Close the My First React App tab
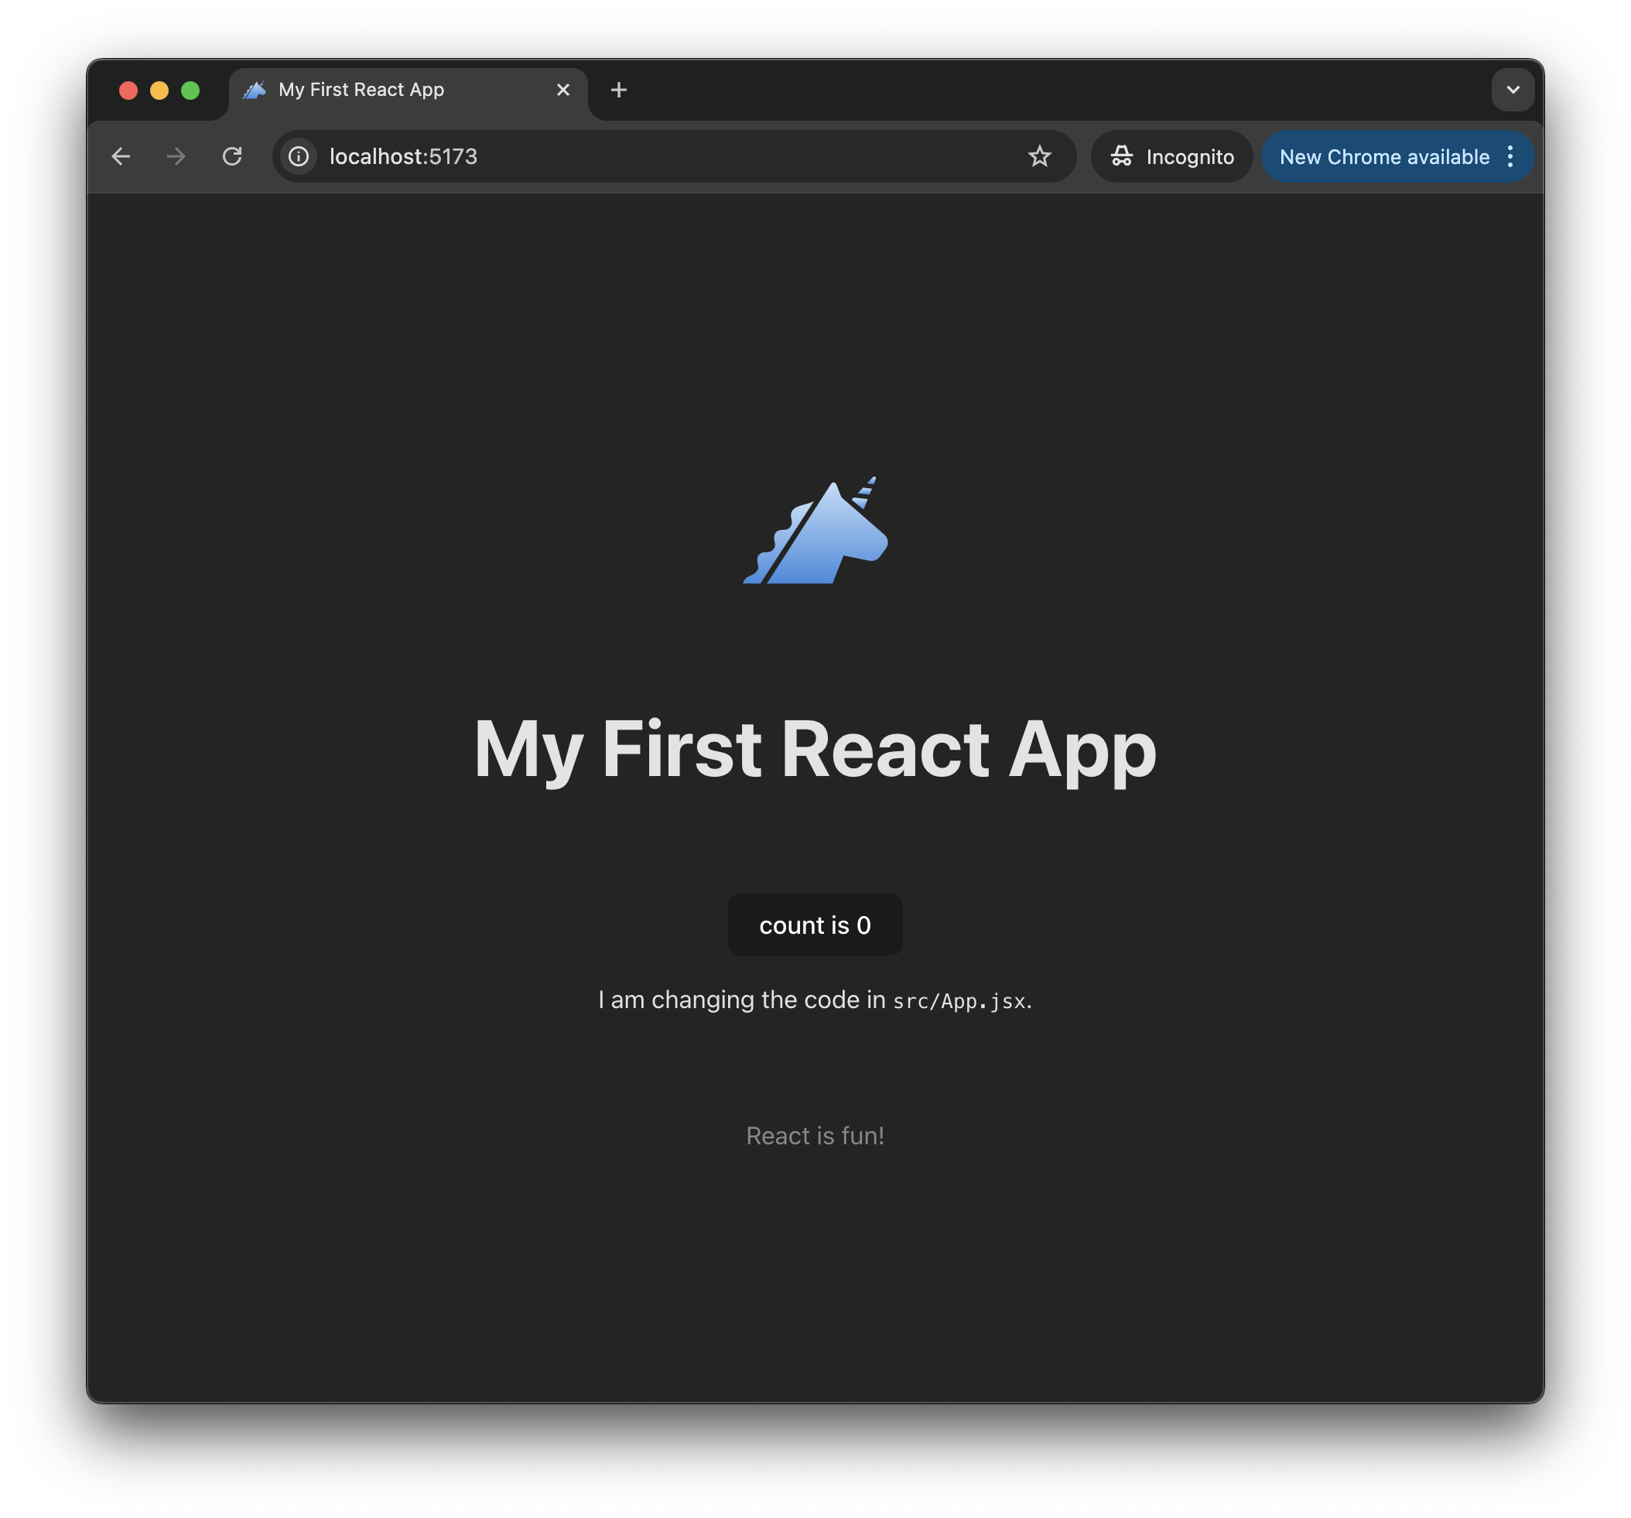Viewport: 1631px width, 1518px height. pos(562,91)
